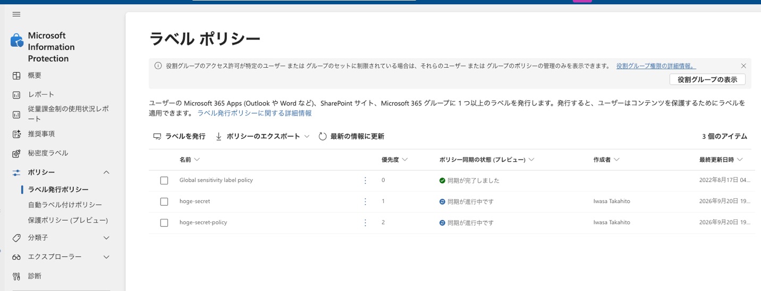
Task: Click ポリシーのエクスポート button label
Action: [x=264, y=137]
